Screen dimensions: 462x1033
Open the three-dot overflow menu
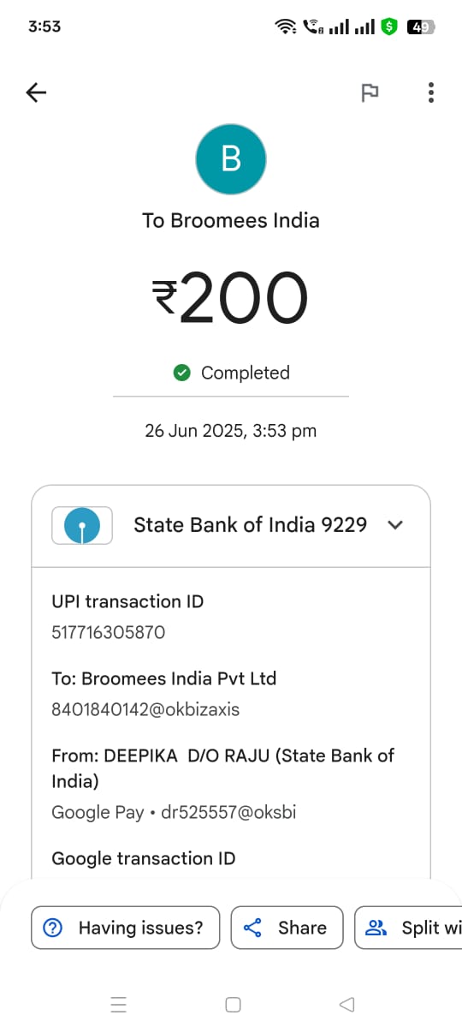(x=430, y=93)
